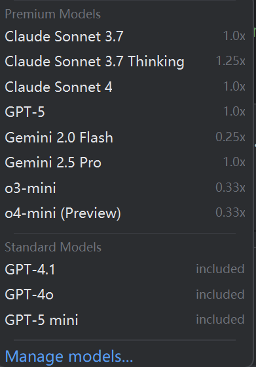Pick the Claude Sonnet 4 model
The image size is (256, 367).
click(126, 87)
